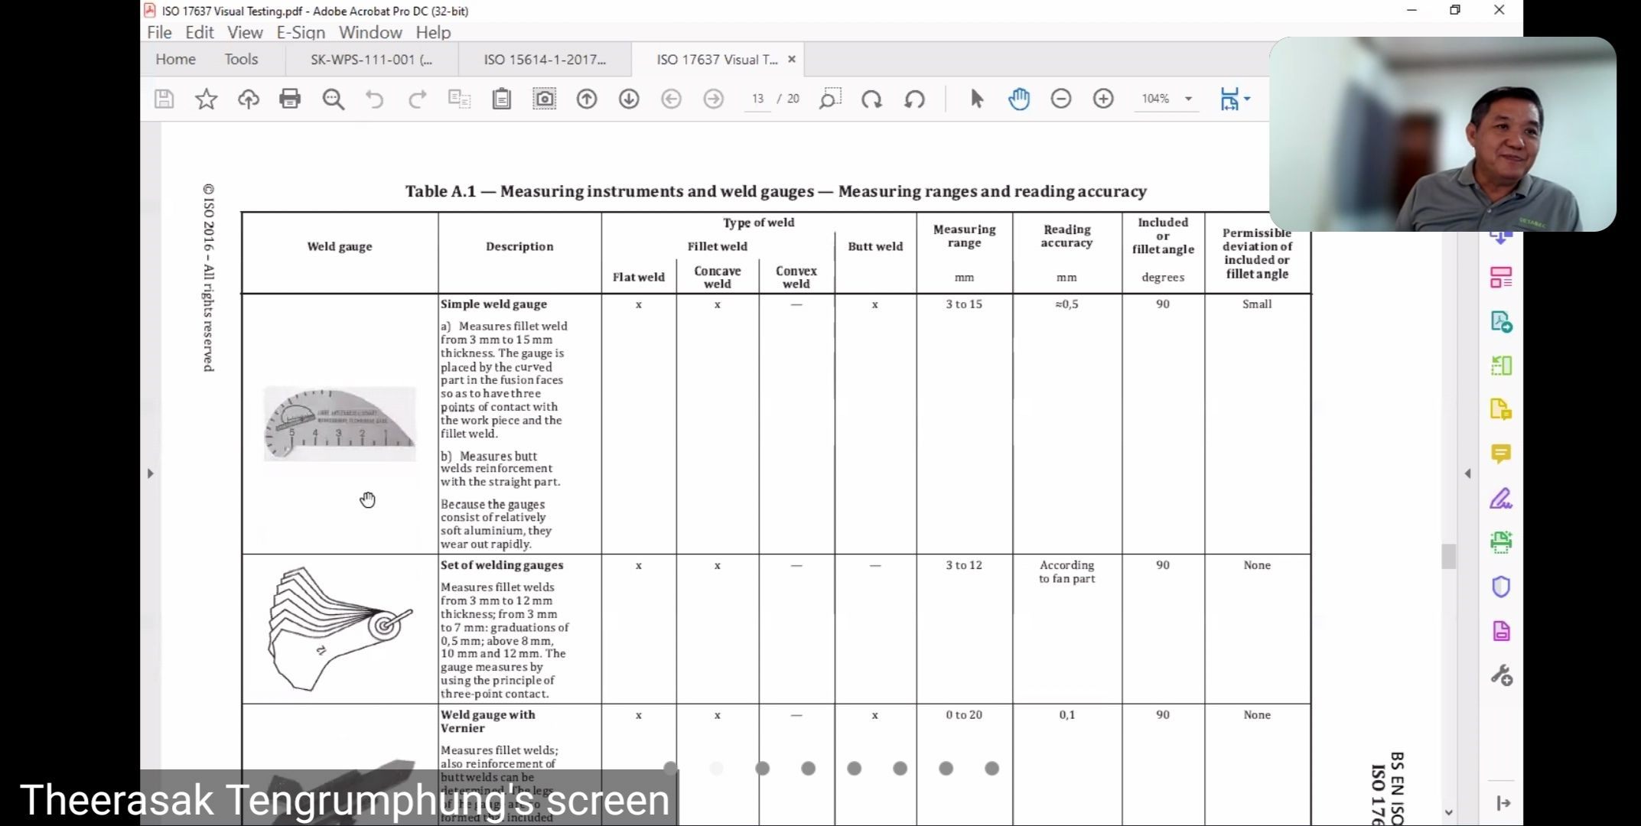Click the set of welding gauges drawing

[339, 629]
